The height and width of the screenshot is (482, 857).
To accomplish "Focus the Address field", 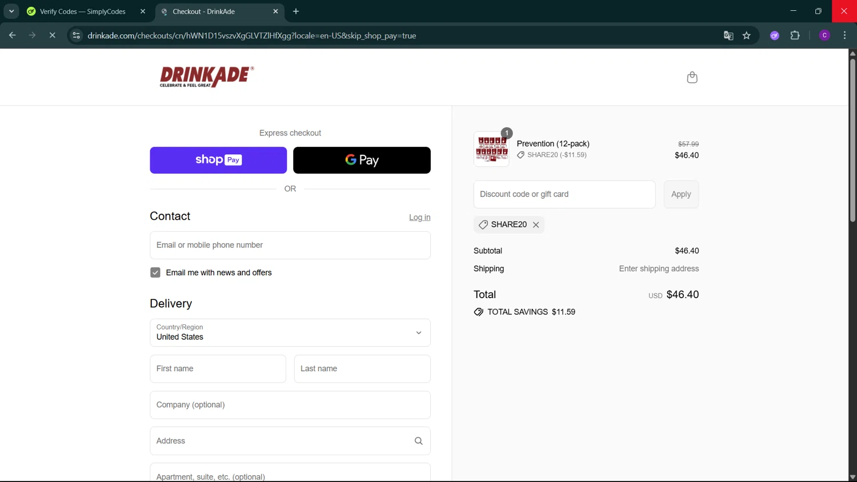I will (290, 441).
